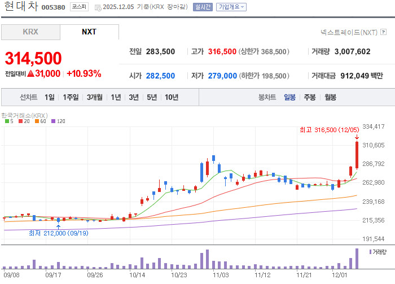The height and width of the screenshot is (284, 395).
Task: Show the 1주일 line chart
Action: (71, 97)
